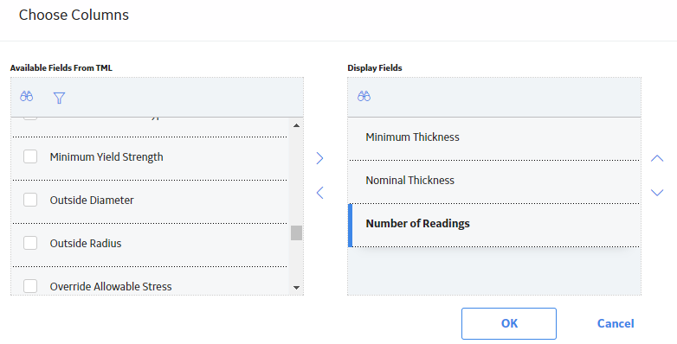Cancel the Choose Columns dialog
Screen dimensions: 677x344
pos(616,323)
